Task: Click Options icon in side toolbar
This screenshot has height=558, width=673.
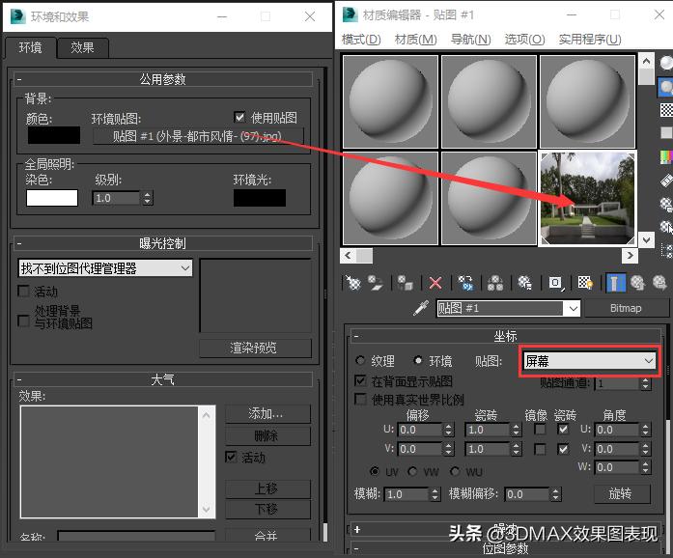Action: click(x=665, y=204)
